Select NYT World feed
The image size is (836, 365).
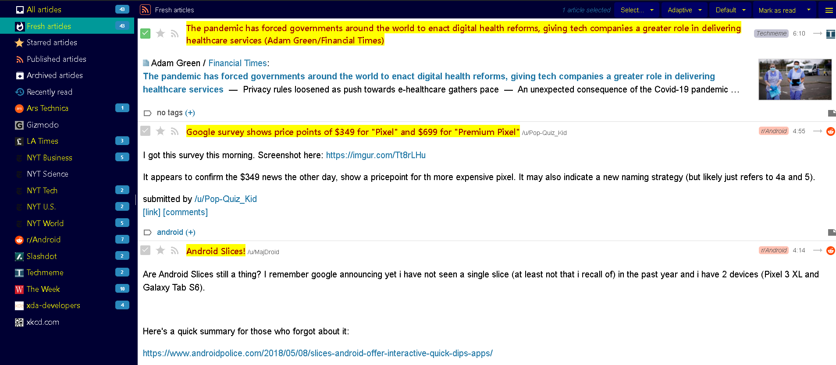click(67, 223)
